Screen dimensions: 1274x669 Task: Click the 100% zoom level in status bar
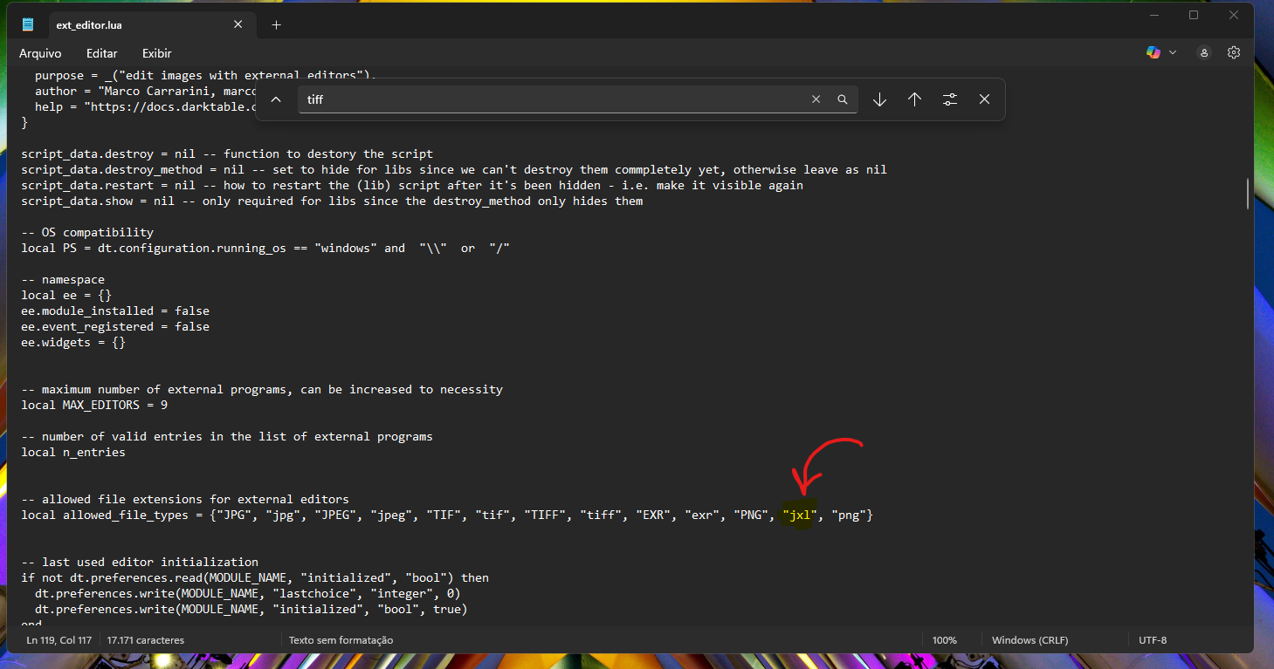pos(944,640)
